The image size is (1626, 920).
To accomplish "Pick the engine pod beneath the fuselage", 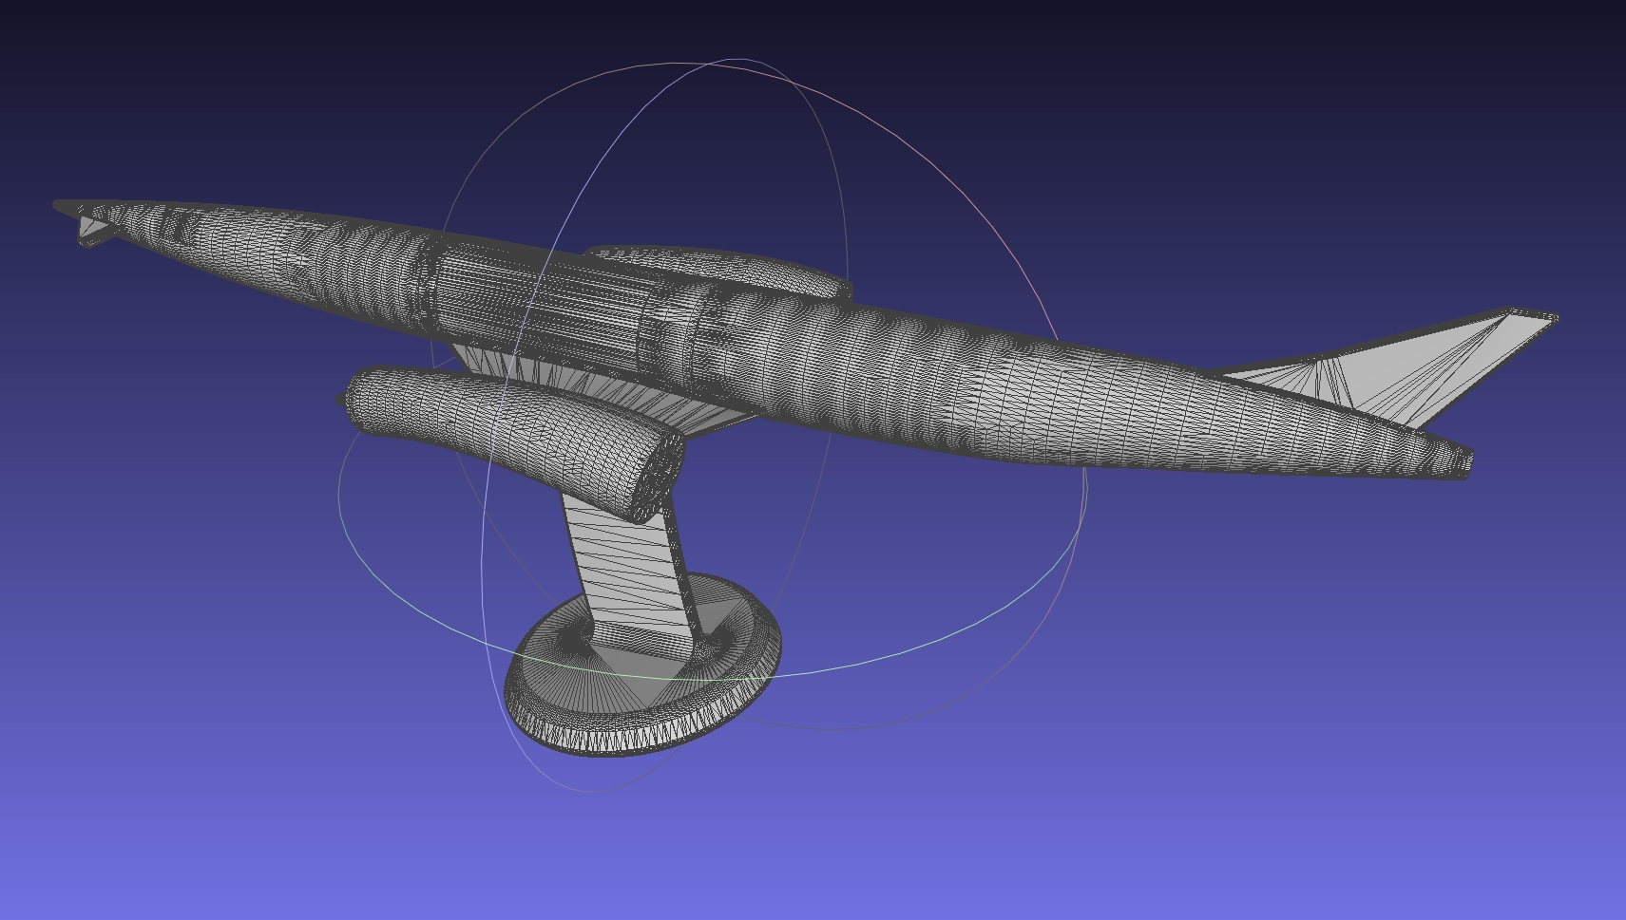I will tap(513, 443).
